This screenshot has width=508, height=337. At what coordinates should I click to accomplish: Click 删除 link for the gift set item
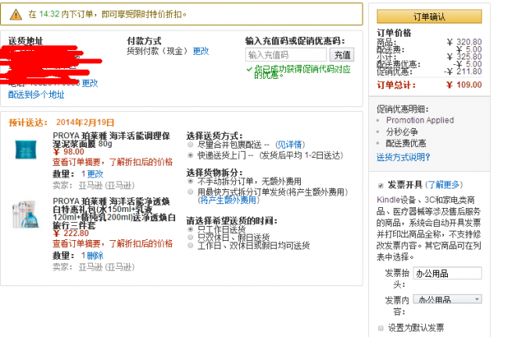coord(95,256)
